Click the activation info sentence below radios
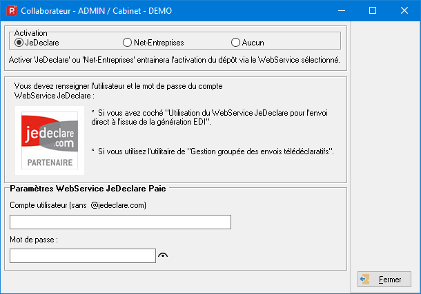The image size is (421, 294). 174,60
